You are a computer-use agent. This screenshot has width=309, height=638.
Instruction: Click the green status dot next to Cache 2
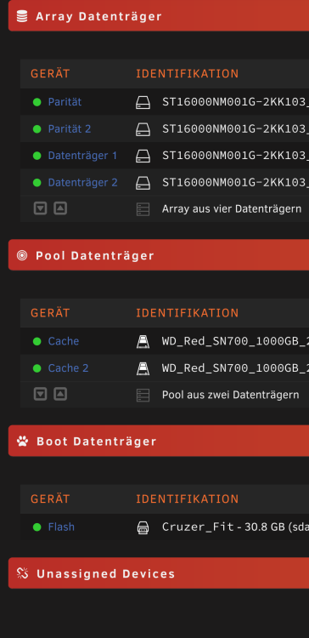(x=37, y=368)
